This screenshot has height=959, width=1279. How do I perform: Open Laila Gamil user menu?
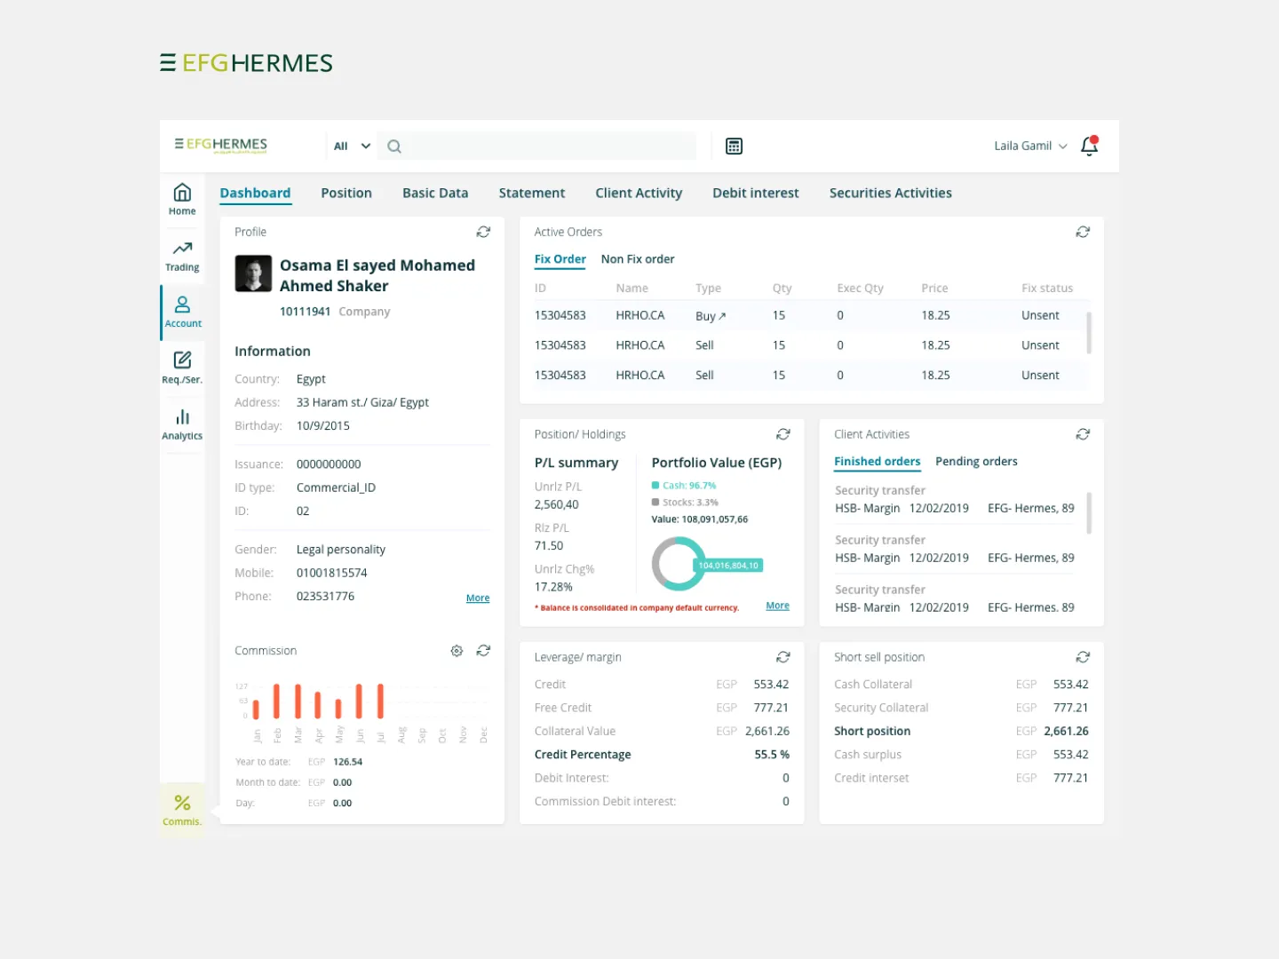pos(1030,146)
